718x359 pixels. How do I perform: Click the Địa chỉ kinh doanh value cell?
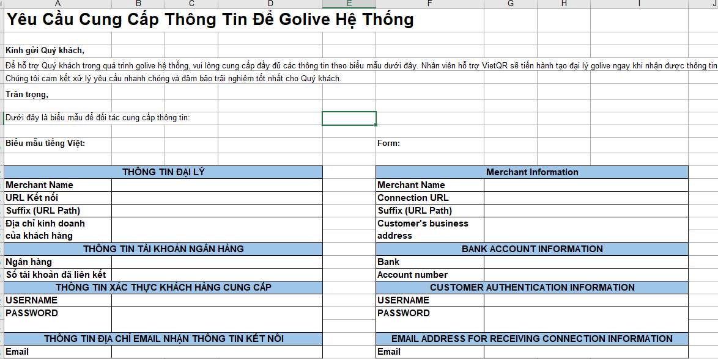tap(217, 230)
